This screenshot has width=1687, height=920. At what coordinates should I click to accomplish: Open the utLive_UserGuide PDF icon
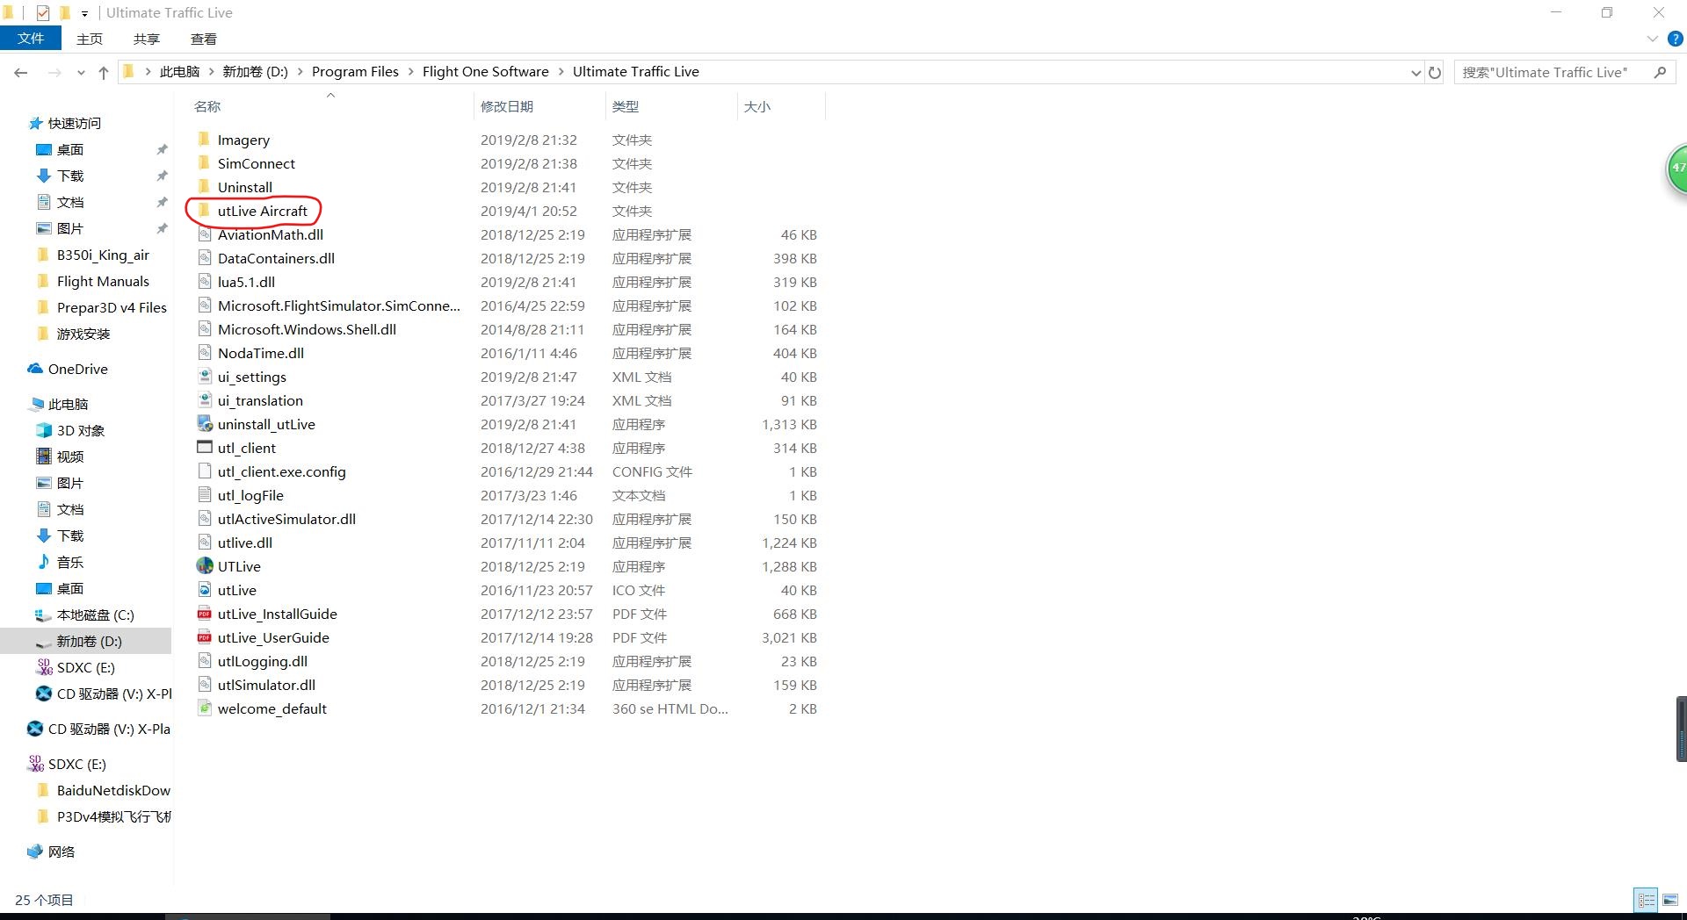coord(205,637)
